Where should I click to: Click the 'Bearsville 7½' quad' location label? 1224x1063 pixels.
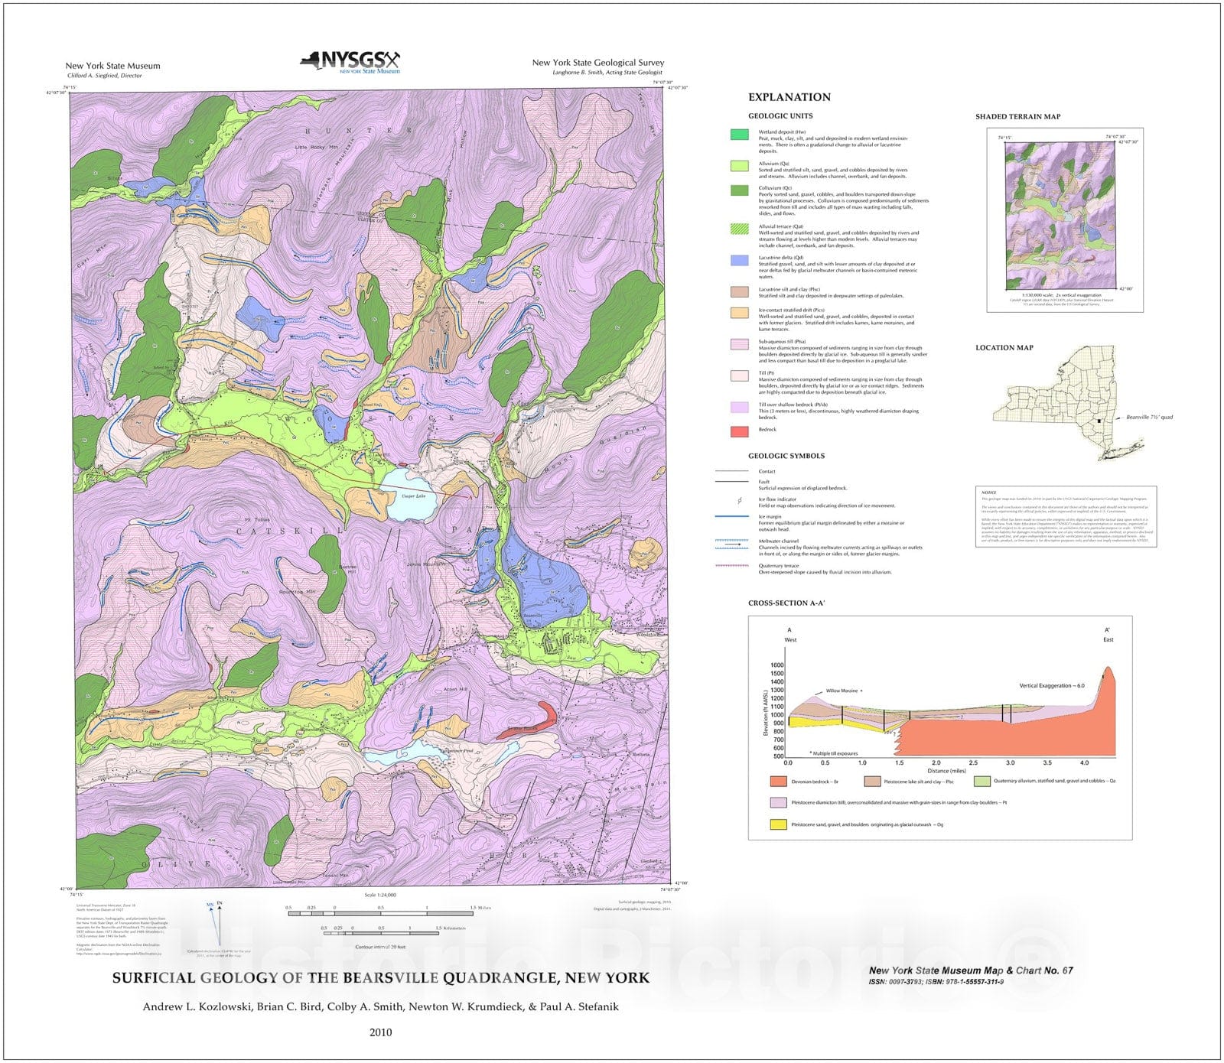coord(1149,418)
